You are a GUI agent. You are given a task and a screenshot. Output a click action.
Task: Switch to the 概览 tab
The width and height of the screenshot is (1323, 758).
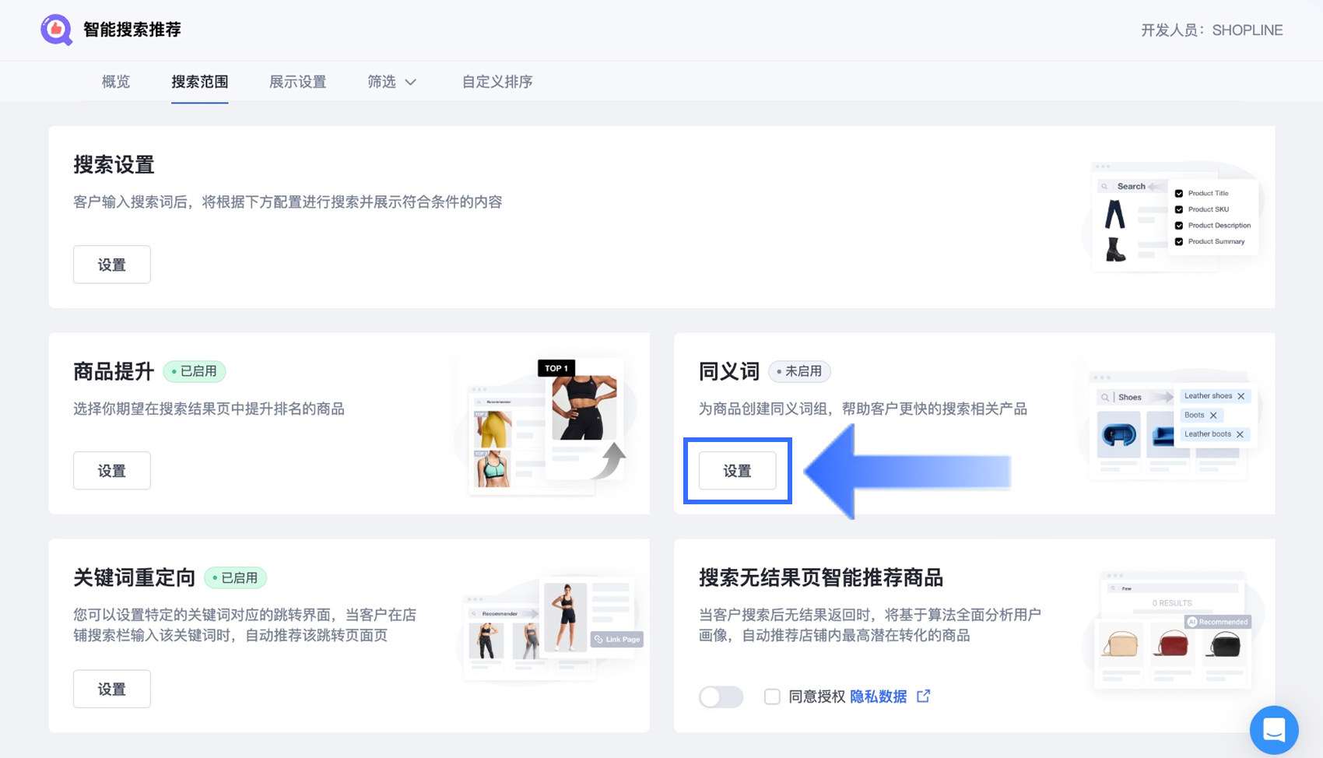pyautogui.click(x=116, y=82)
